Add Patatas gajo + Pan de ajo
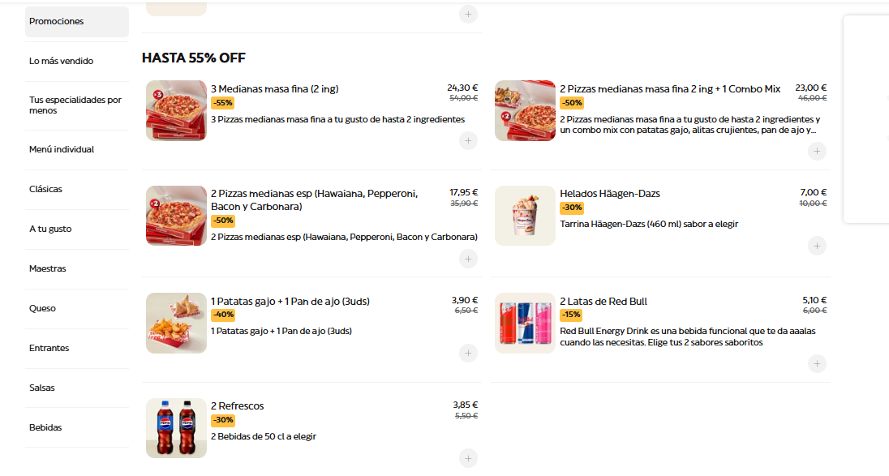The height and width of the screenshot is (476, 889). coord(468,353)
